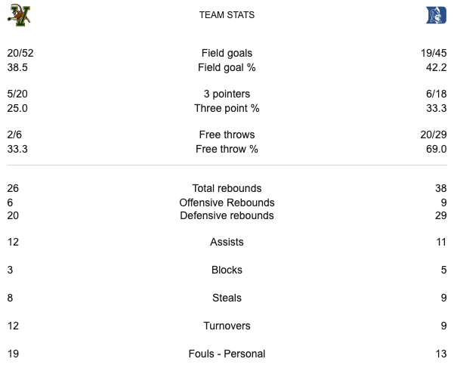The width and height of the screenshot is (454, 371).
Task: Click the 3 pointers stat label
Action: (227, 94)
